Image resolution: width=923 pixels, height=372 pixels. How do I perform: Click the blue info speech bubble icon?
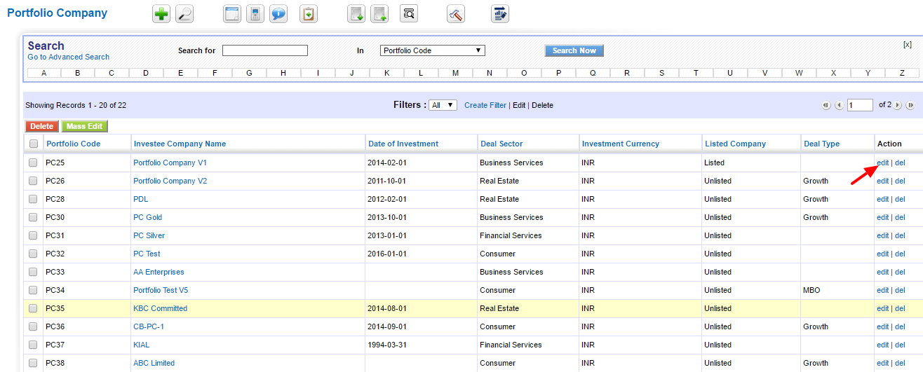point(278,14)
